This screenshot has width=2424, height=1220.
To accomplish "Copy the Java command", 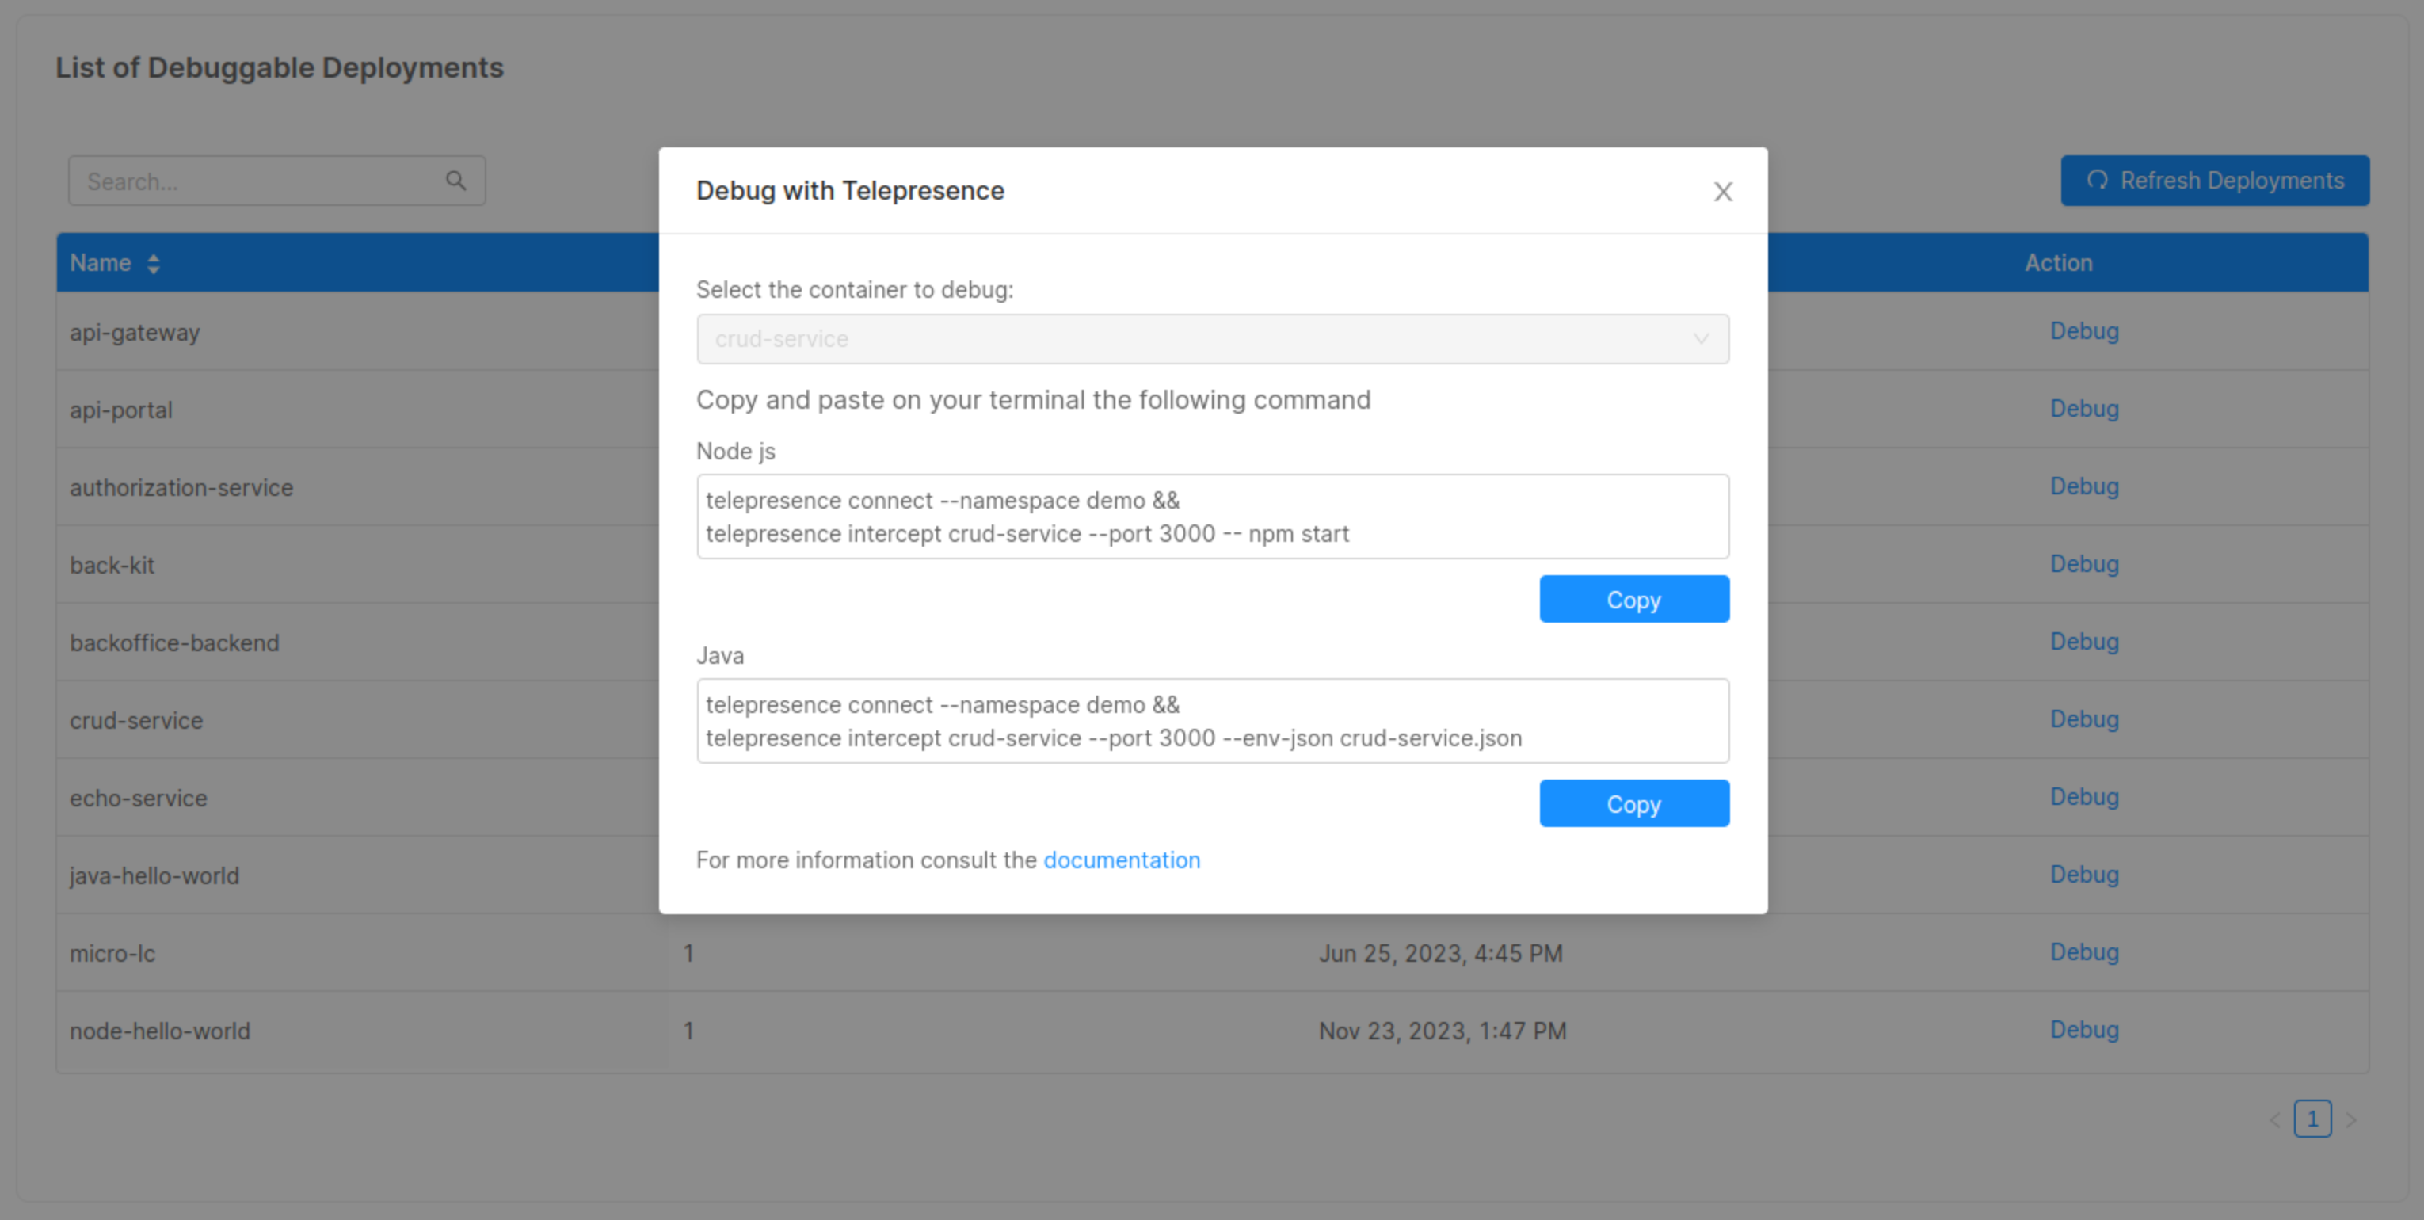I will tap(1633, 804).
